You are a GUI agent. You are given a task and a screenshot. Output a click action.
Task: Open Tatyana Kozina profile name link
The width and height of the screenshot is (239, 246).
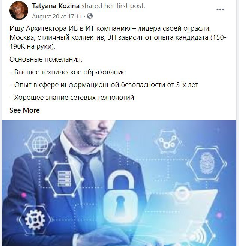pos(56,6)
